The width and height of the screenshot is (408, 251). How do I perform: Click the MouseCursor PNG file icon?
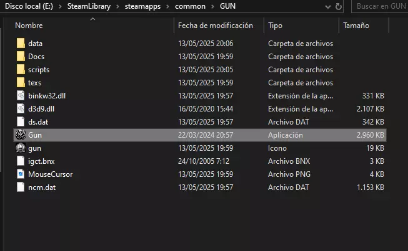coord(21,174)
